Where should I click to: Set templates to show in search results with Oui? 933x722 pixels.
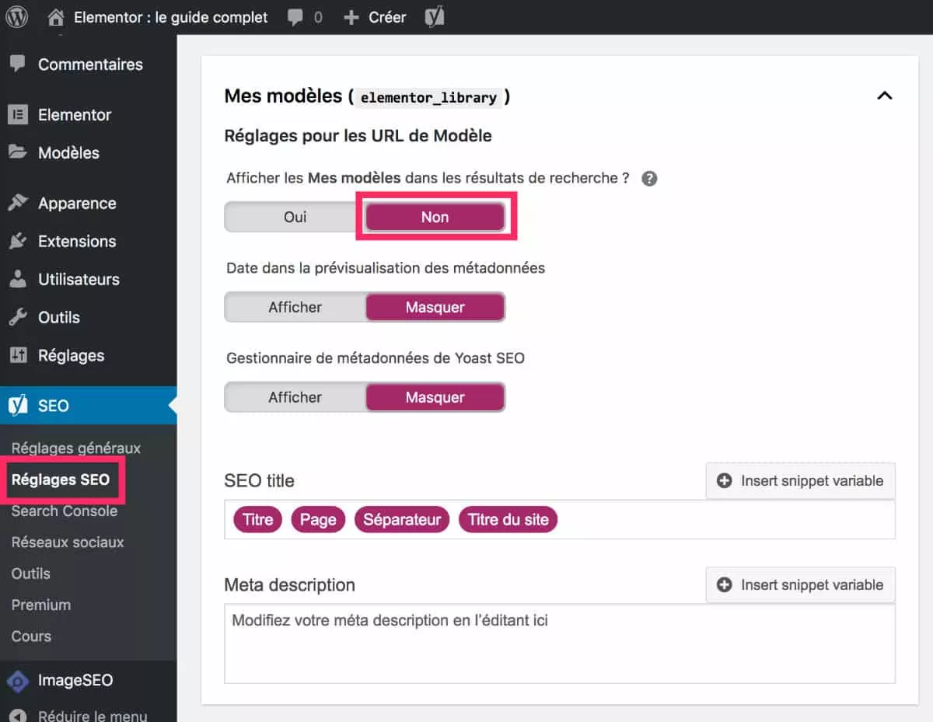click(294, 217)
